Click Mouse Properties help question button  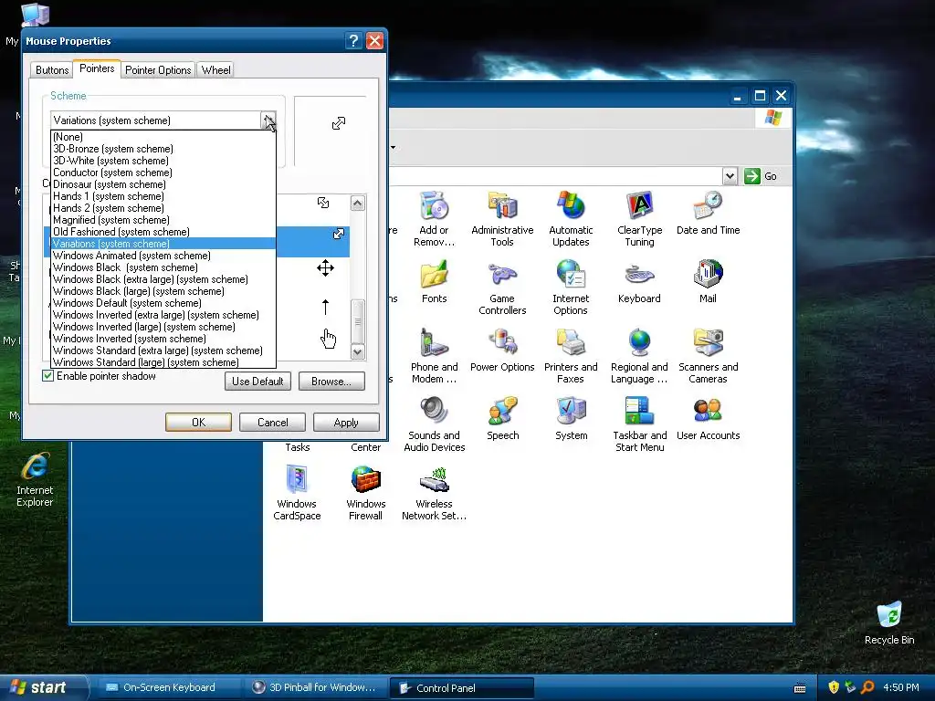coord(353,40)
